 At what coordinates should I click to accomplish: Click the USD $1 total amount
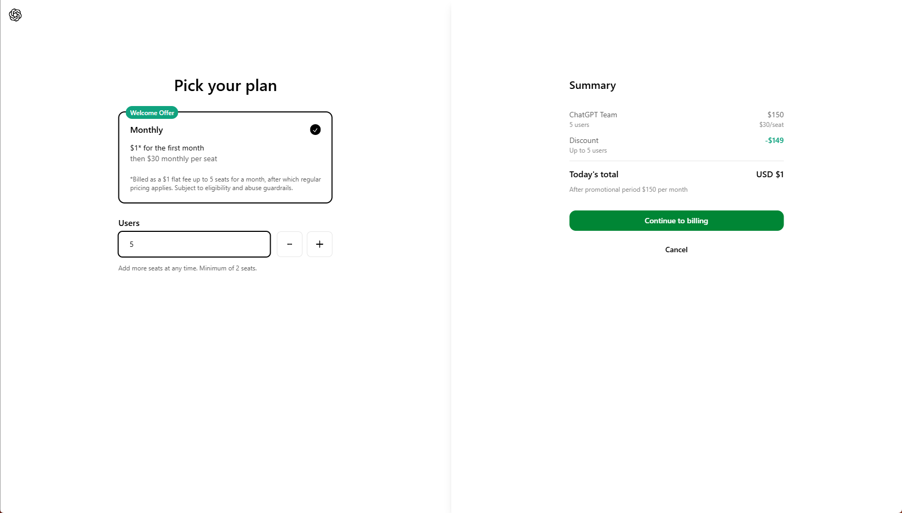pyautogui.click(x=770, y=175)
